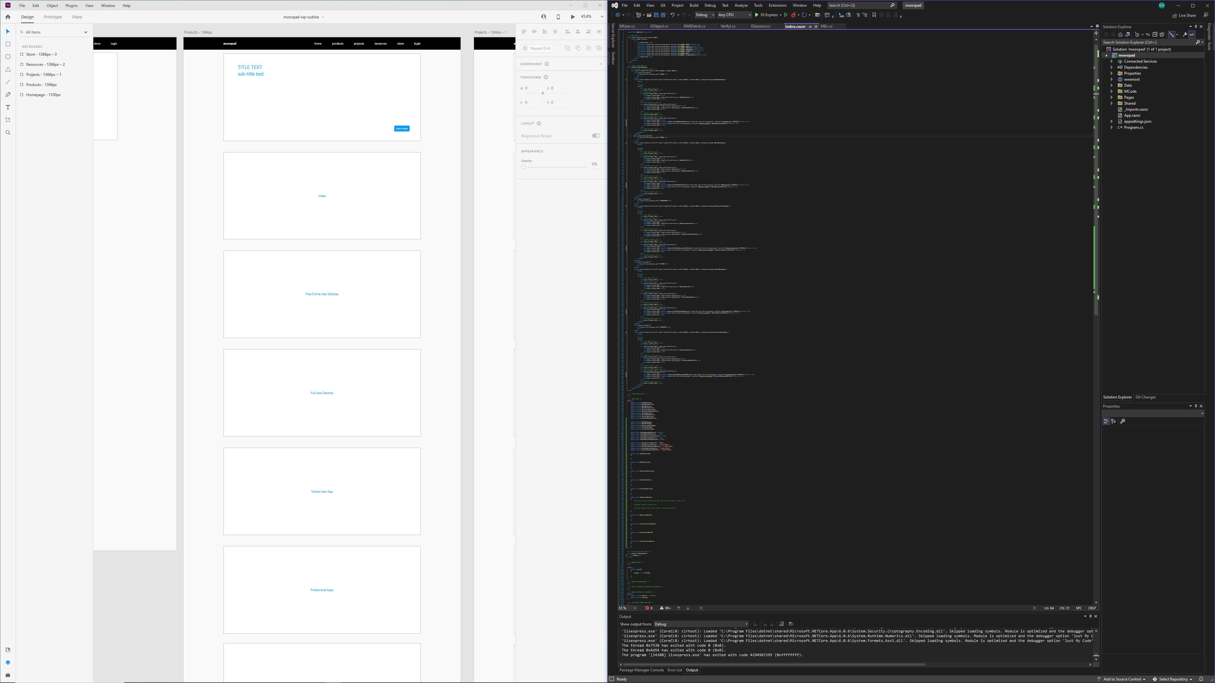Image resolution: width=1215 pixels, height=683 pixels.
Task: Select the Text tool in Adobe XD
Action: click(8, 108)
